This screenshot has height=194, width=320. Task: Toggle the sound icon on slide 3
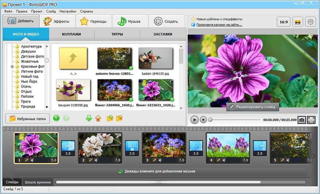(160, 160)
